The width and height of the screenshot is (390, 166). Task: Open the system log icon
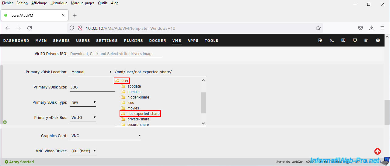[366, 40]
